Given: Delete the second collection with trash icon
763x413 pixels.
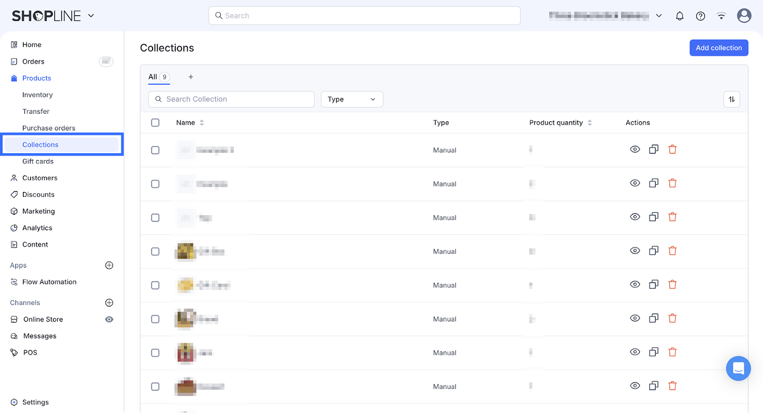Looking at the screenshot, I should 672,183.
